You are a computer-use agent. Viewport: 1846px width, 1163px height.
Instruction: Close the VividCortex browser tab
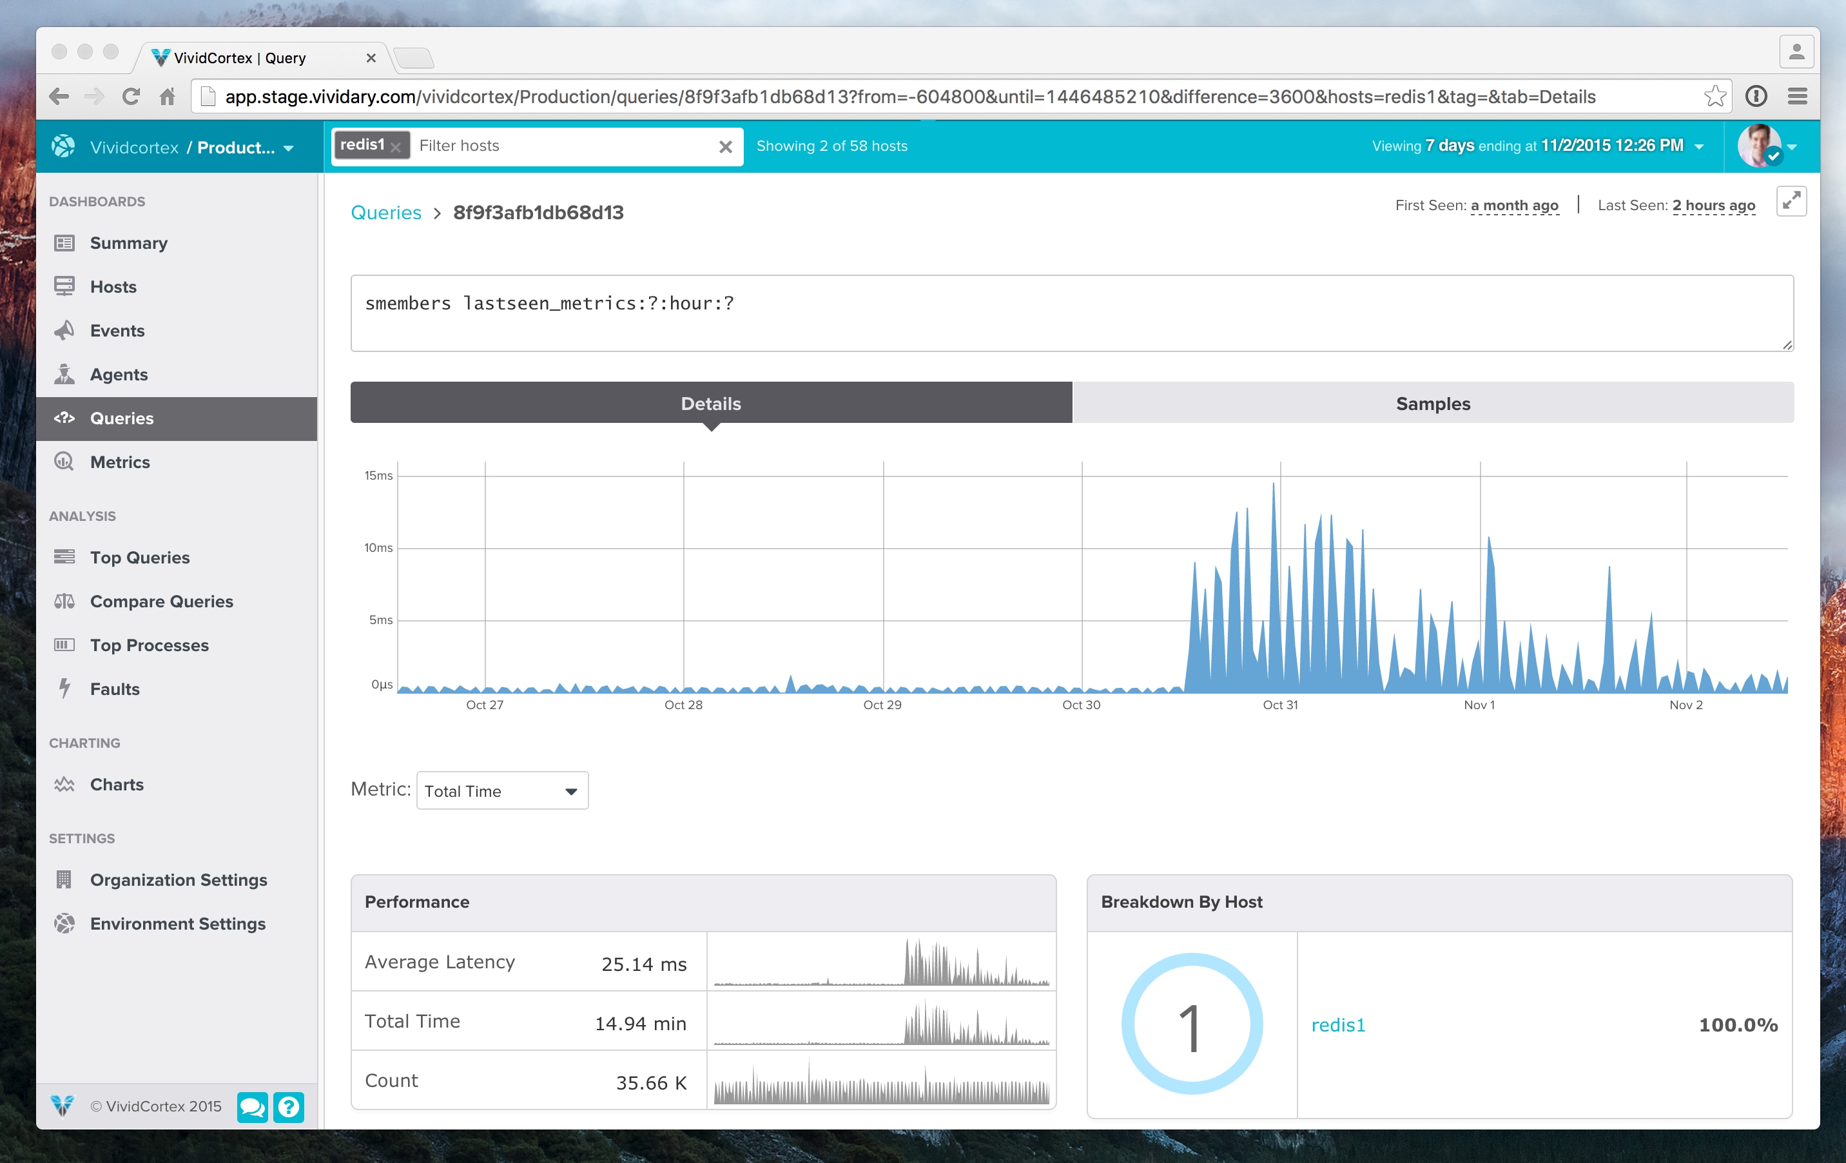click(371, 58)
